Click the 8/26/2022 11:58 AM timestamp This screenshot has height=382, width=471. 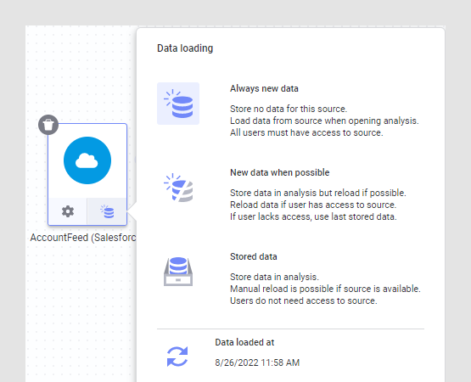pyautogui.click(x=257, y=362)
